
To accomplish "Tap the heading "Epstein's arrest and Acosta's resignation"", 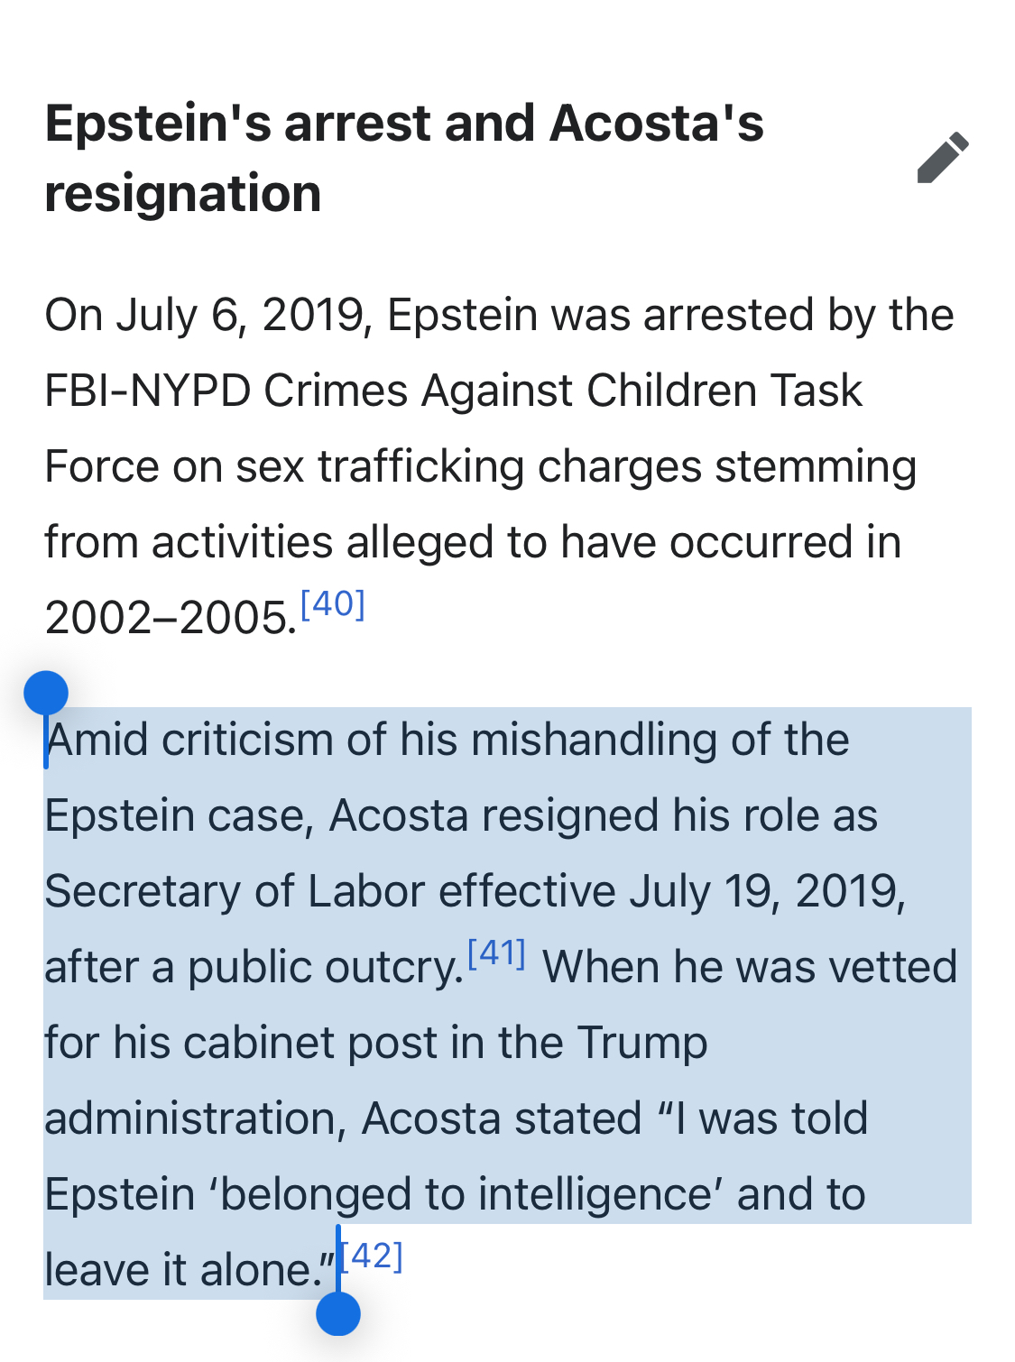I will point(404,158).
